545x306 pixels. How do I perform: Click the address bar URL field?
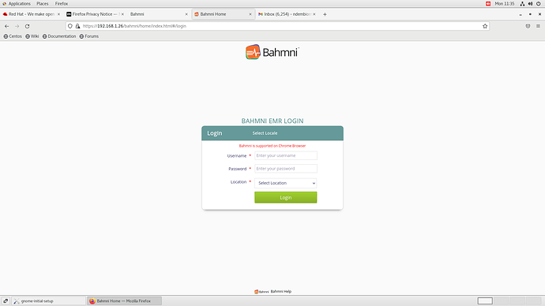(x=278, y=26)
